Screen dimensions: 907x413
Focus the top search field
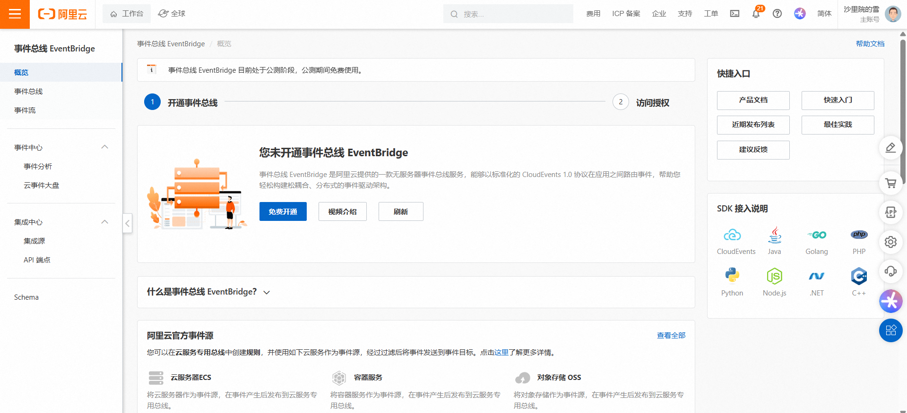(x=508, y=14)
